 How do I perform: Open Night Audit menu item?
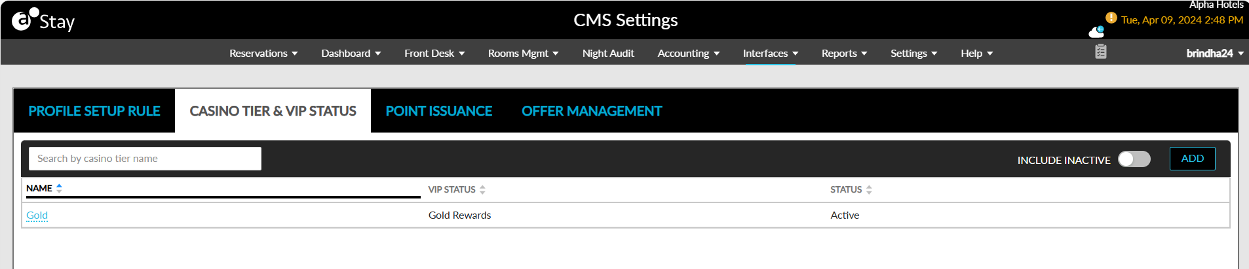pyautogui.click(x=608, y=53)
